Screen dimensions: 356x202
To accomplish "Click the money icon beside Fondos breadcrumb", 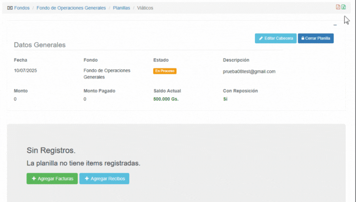I will tap(10, 8).
